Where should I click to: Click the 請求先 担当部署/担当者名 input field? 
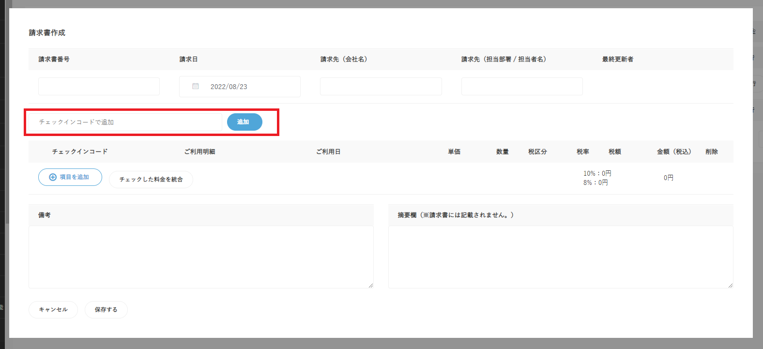pyautogui.click(x=522, y=87)
